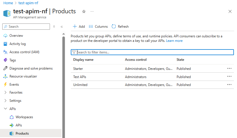
Task: Favorite this page with the star icon
Action: pos(84,12)
